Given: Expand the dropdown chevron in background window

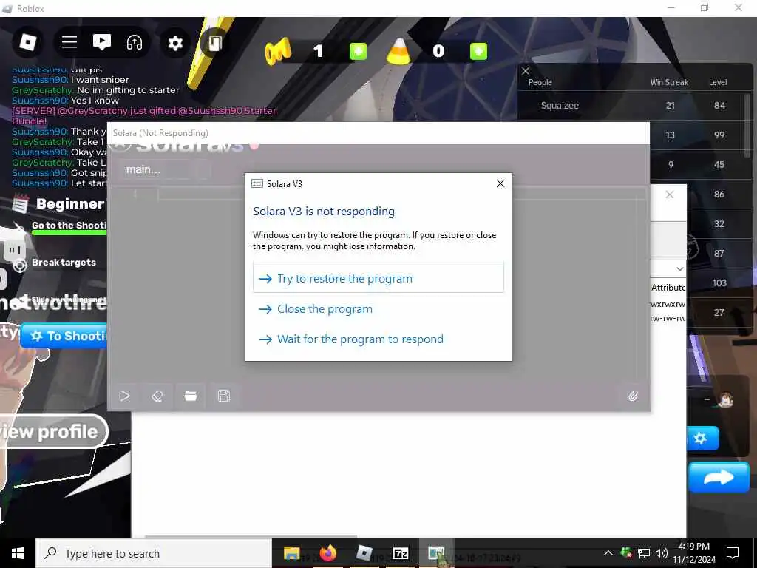Looking at the screenshot, I should click(x=680, y=269).
